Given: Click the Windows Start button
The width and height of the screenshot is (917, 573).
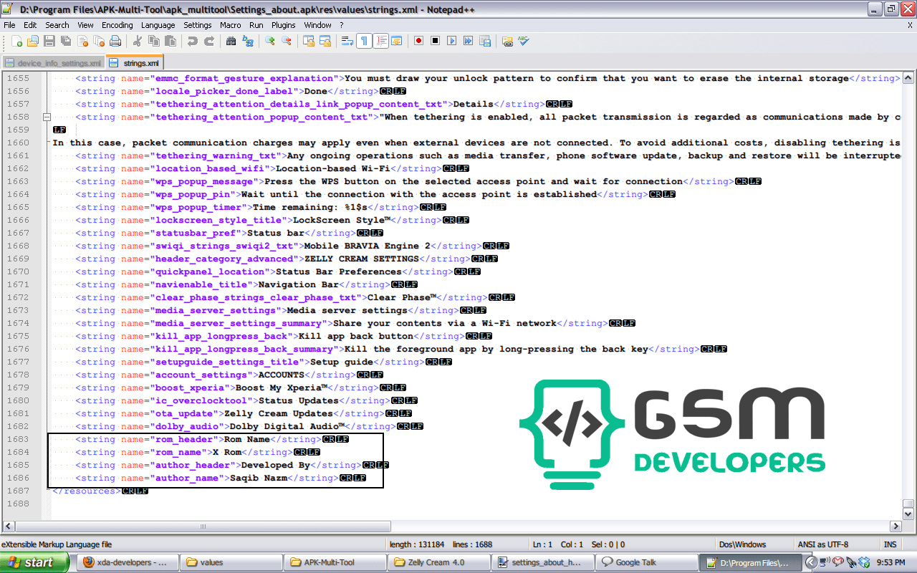Looking at the screenshot, I should click(34, 562).
